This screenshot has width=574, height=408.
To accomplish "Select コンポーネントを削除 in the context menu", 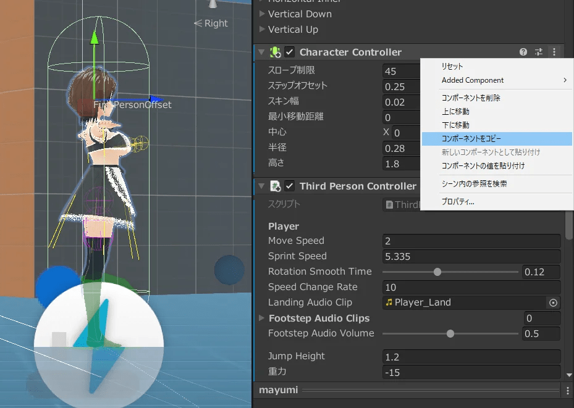I will tap(471, 98).
